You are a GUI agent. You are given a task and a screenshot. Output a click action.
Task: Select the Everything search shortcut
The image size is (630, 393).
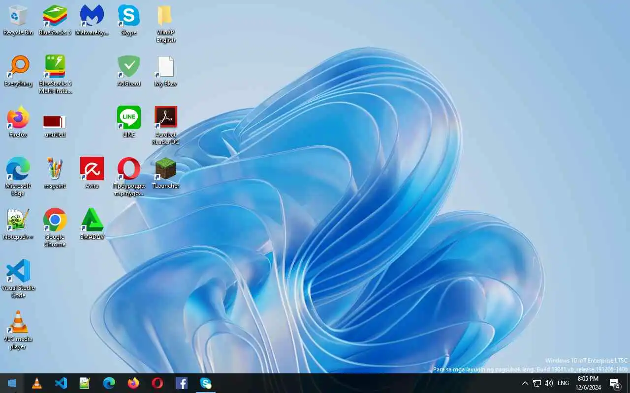click(x=18, y=71)
